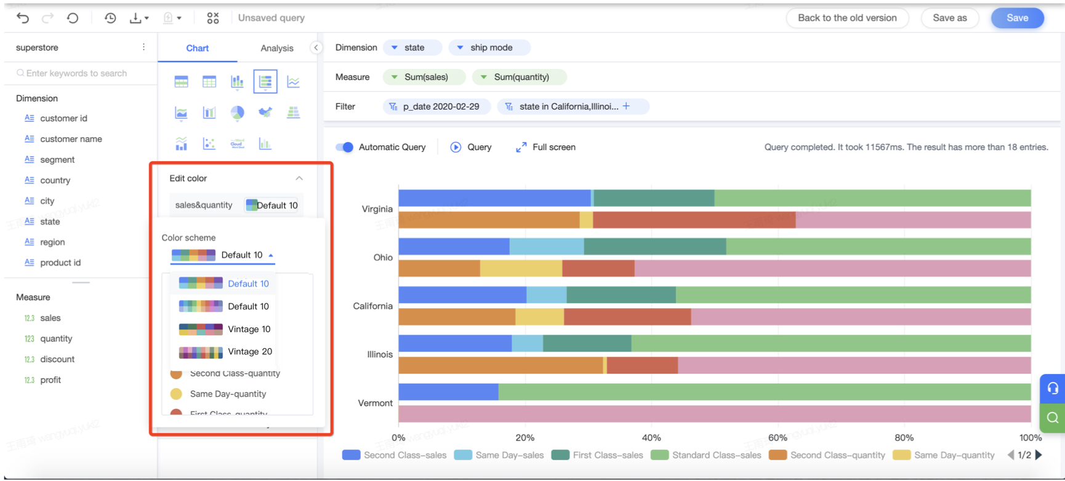Collapse the chart configuration side panel
Viewport: 1065px width, 481px height.
[316, 47]
